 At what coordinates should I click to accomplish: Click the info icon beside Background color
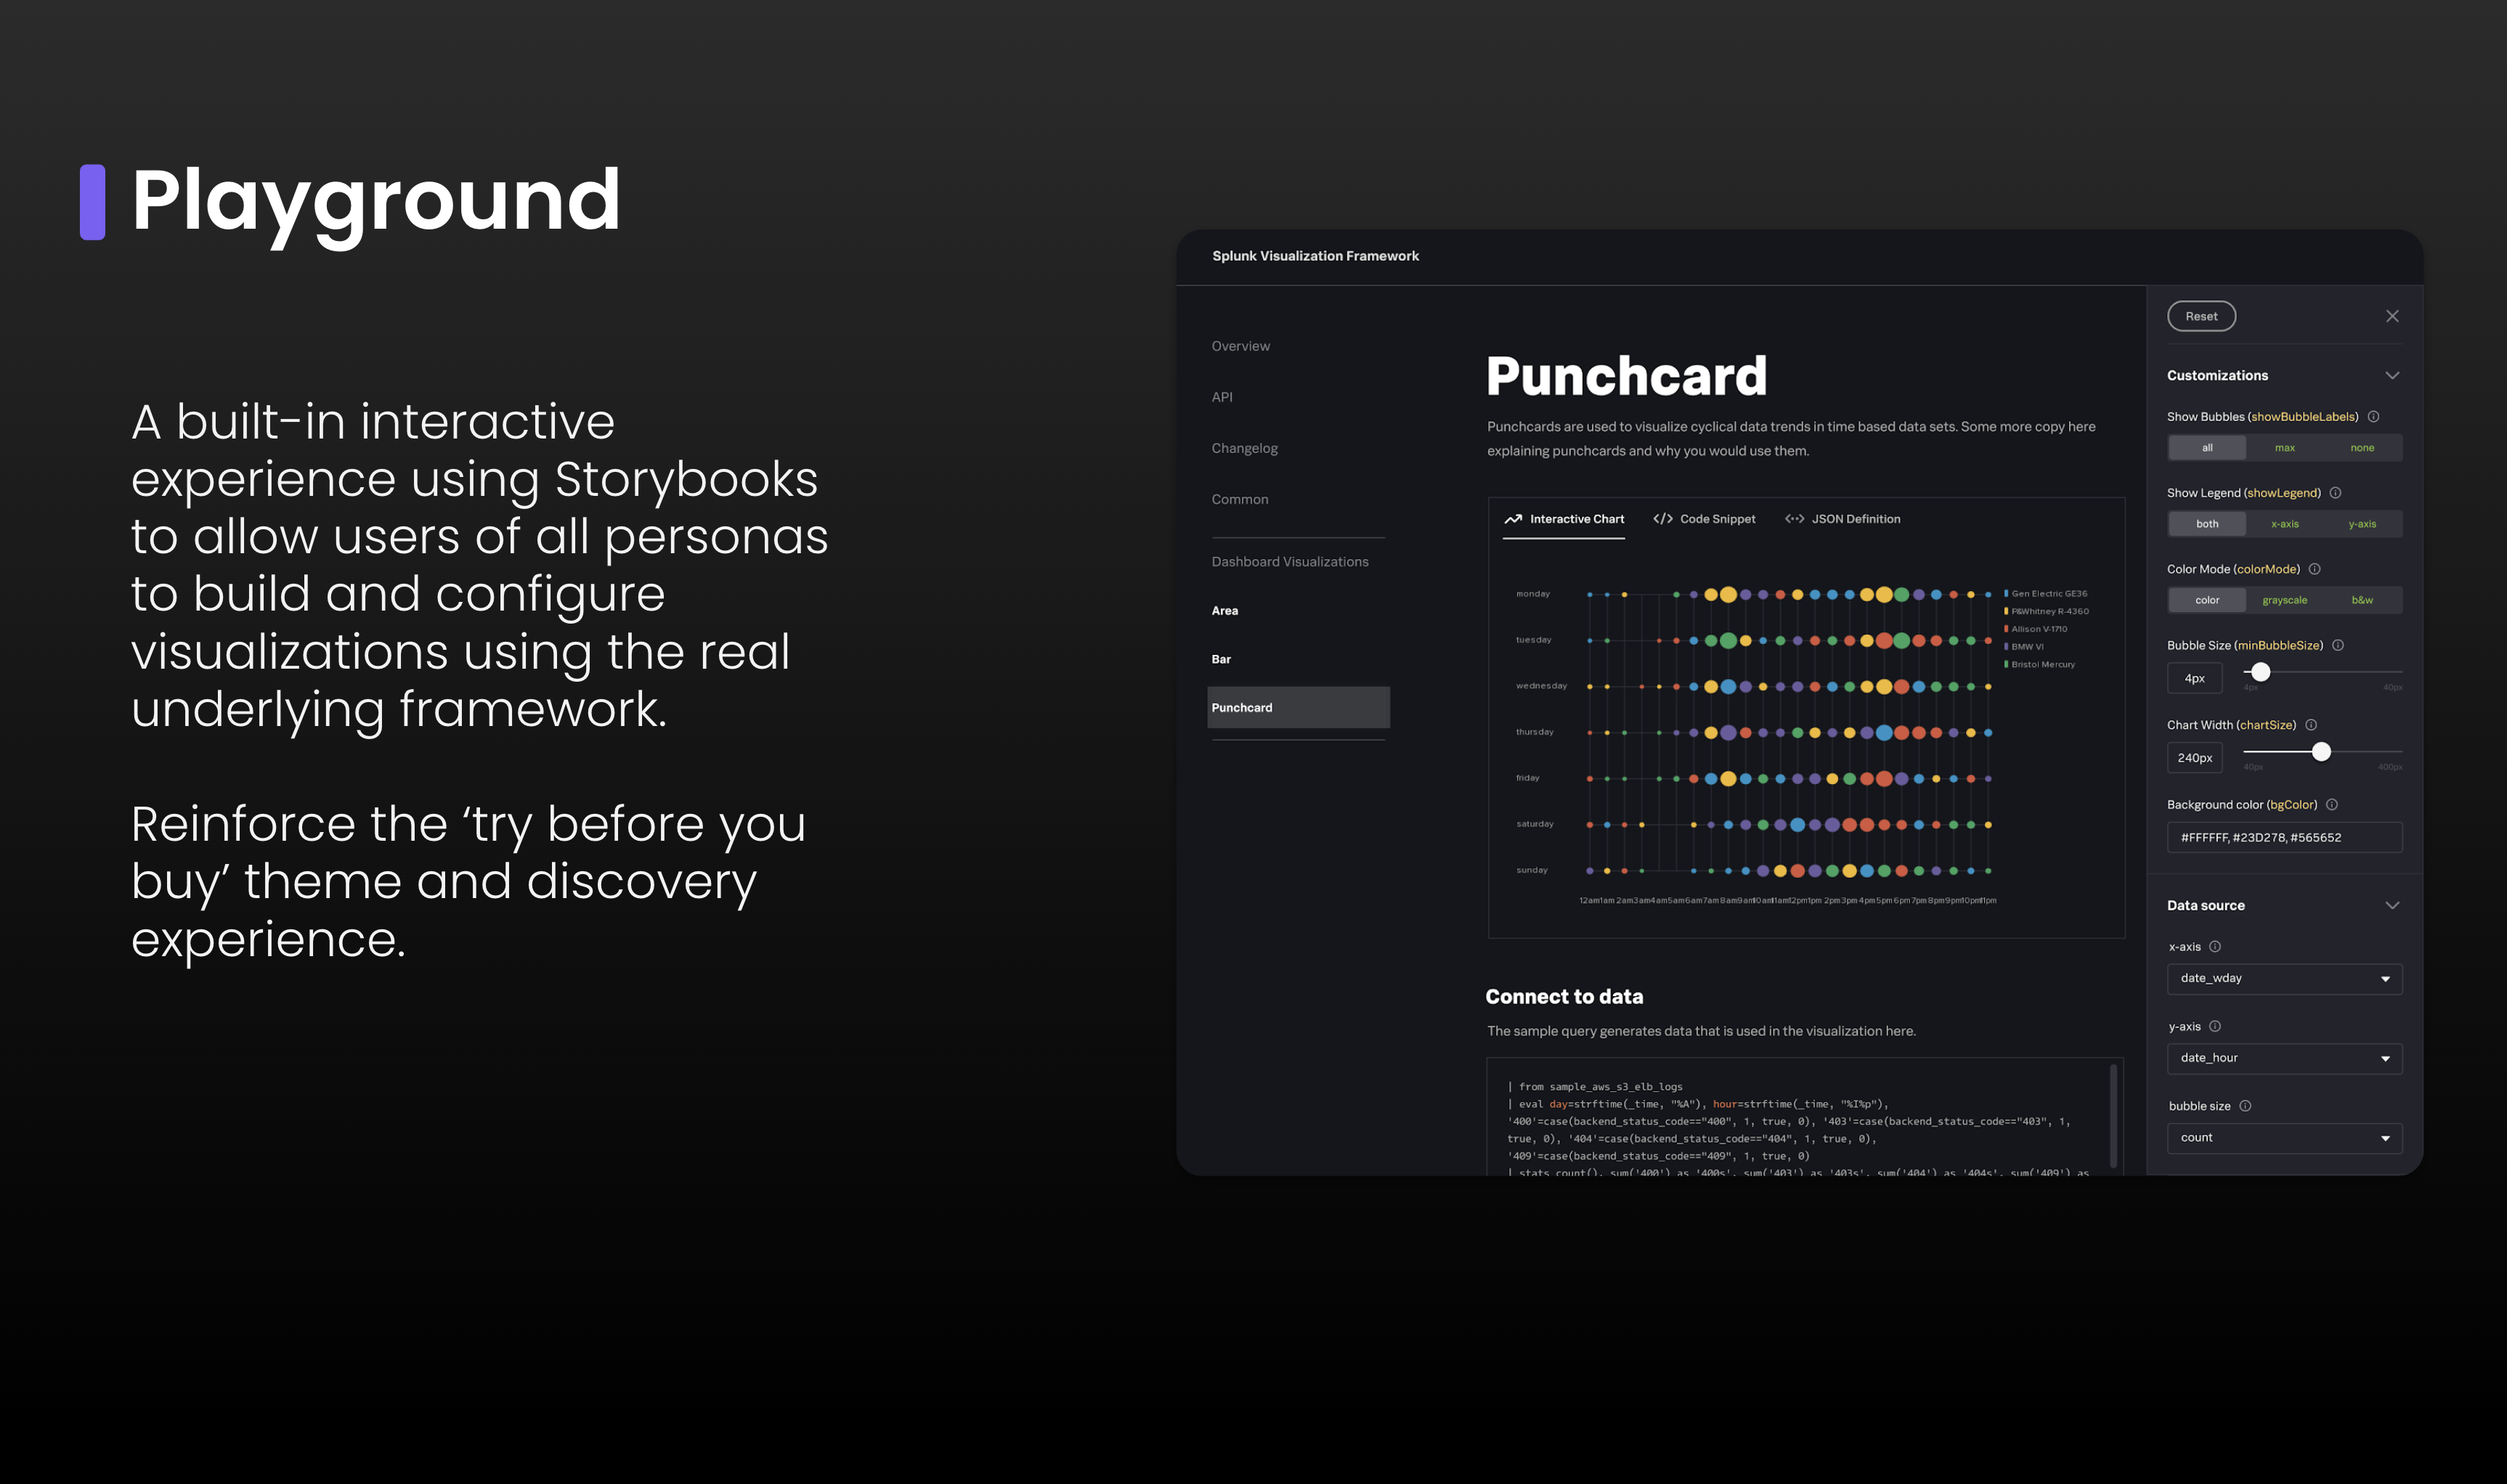[2332, 805]
